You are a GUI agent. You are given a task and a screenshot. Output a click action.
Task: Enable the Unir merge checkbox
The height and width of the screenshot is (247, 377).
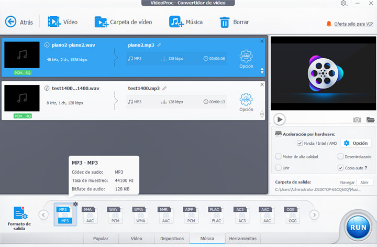(278, 168)
